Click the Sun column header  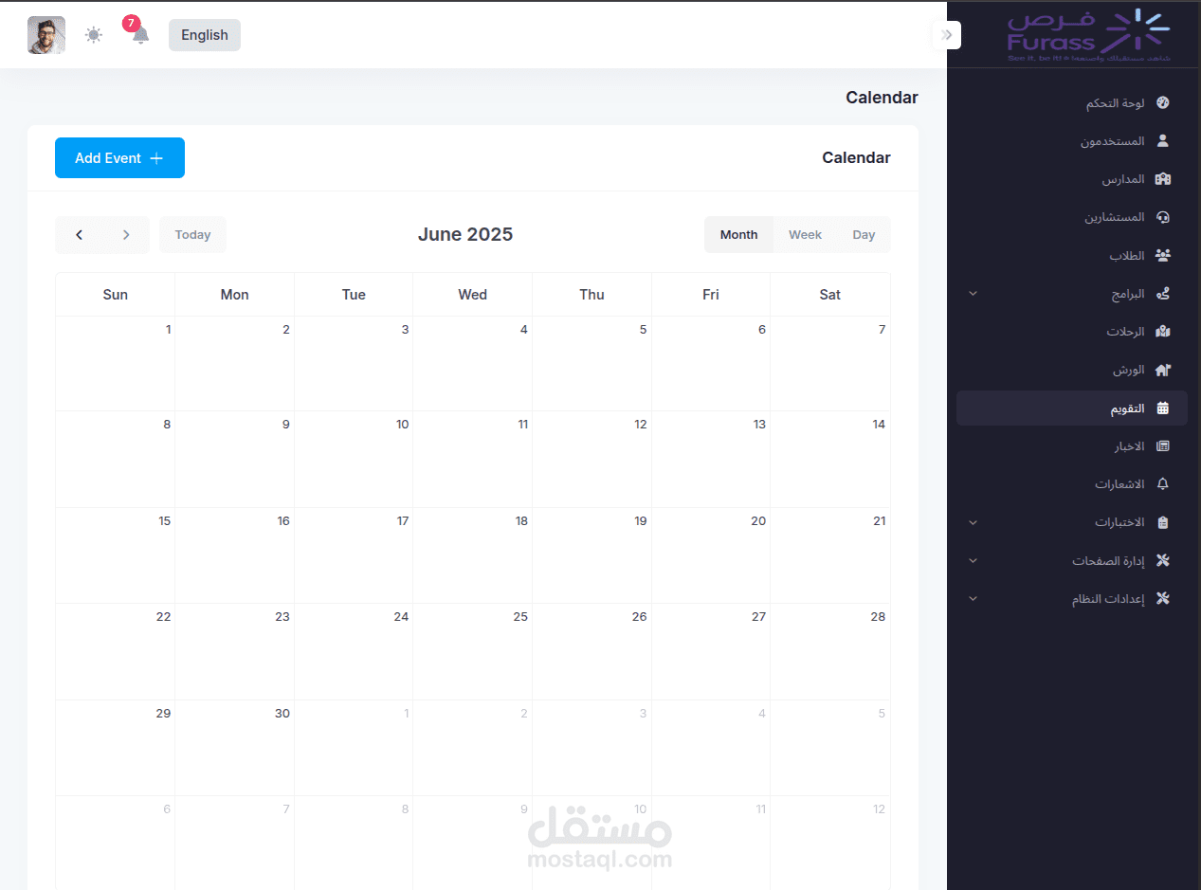point(116,295)
